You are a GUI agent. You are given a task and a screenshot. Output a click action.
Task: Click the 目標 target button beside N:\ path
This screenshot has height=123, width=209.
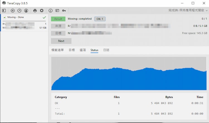[x=58, y=33]
